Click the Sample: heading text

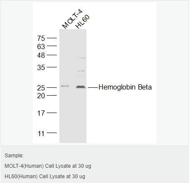14,156
